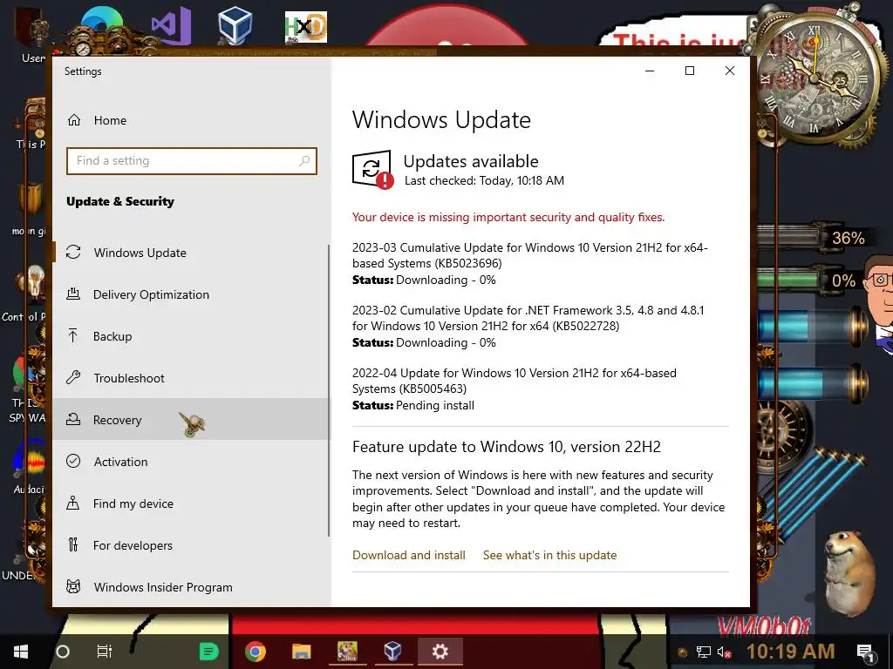Click the Settings gear taskbar icon

click(440, 652)
